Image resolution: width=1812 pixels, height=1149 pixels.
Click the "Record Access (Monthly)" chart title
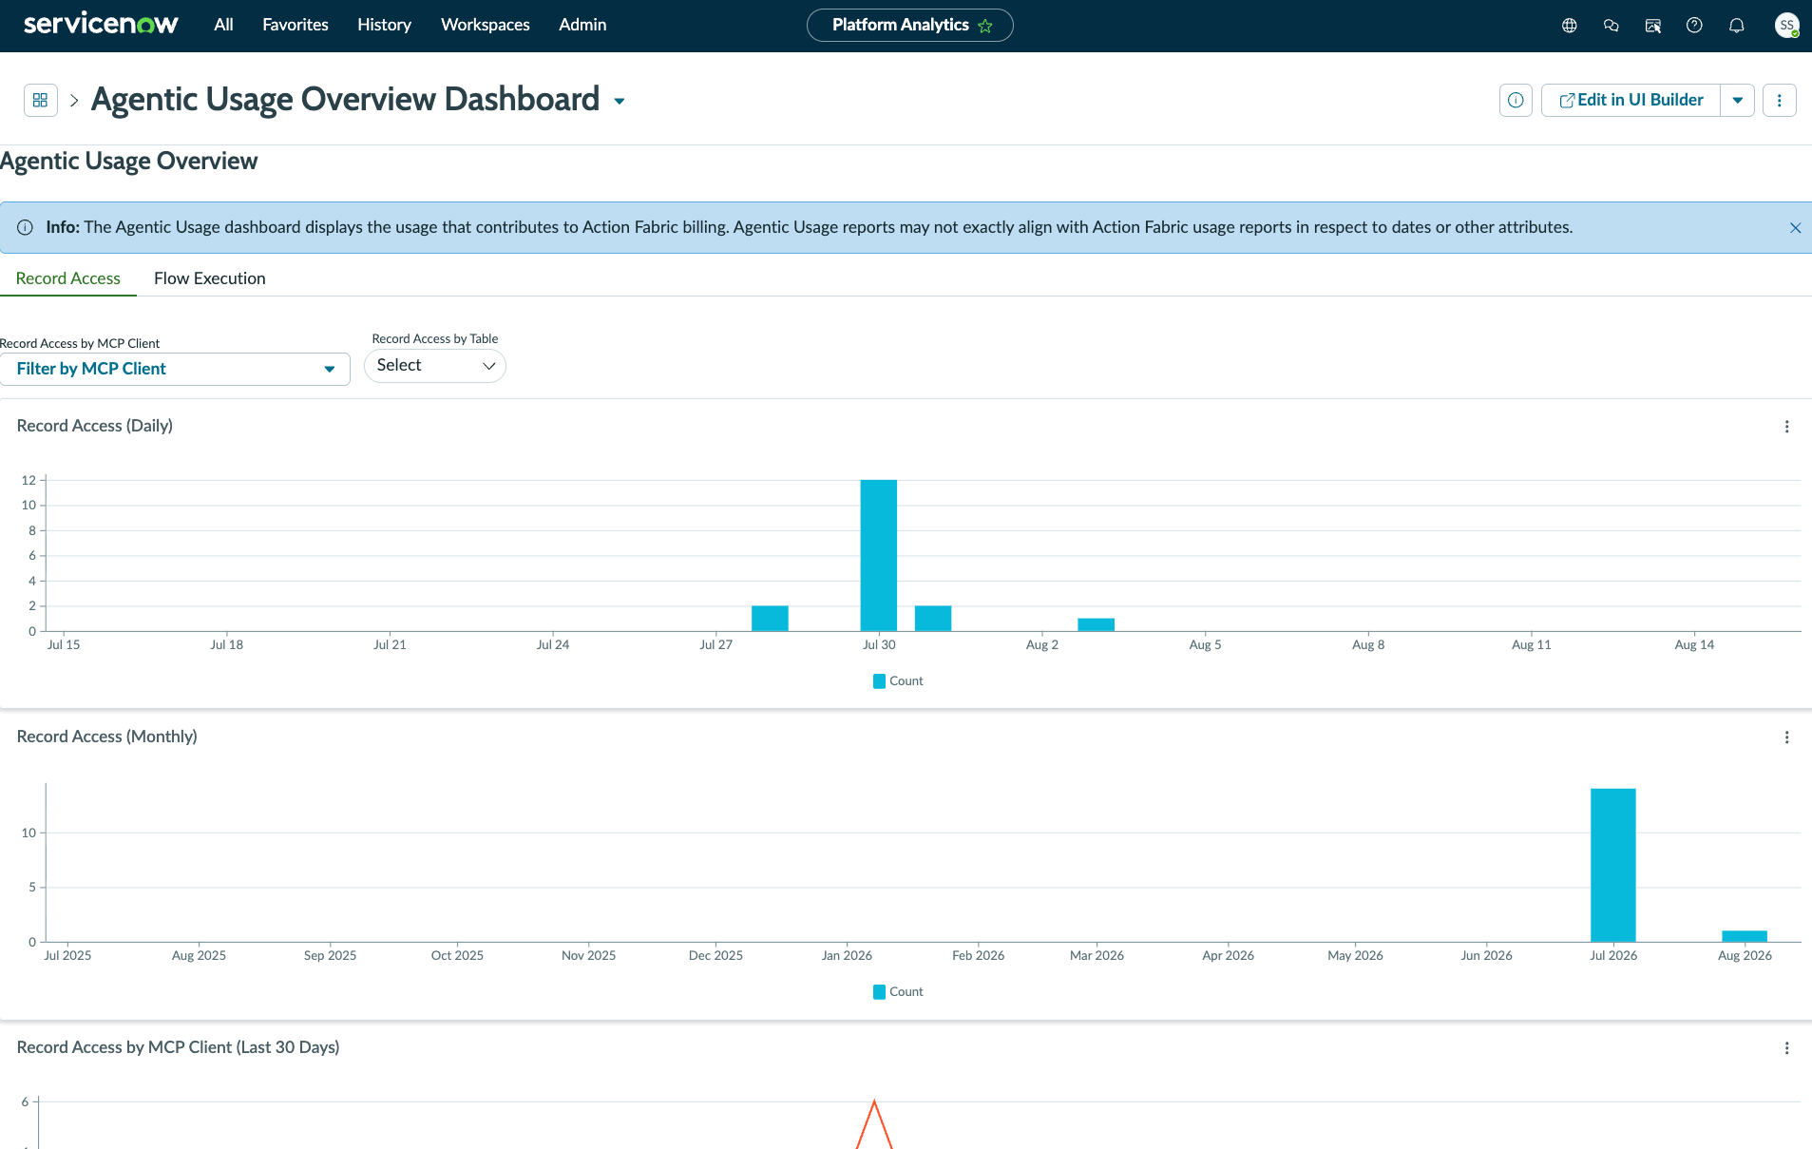click(107, 737)
